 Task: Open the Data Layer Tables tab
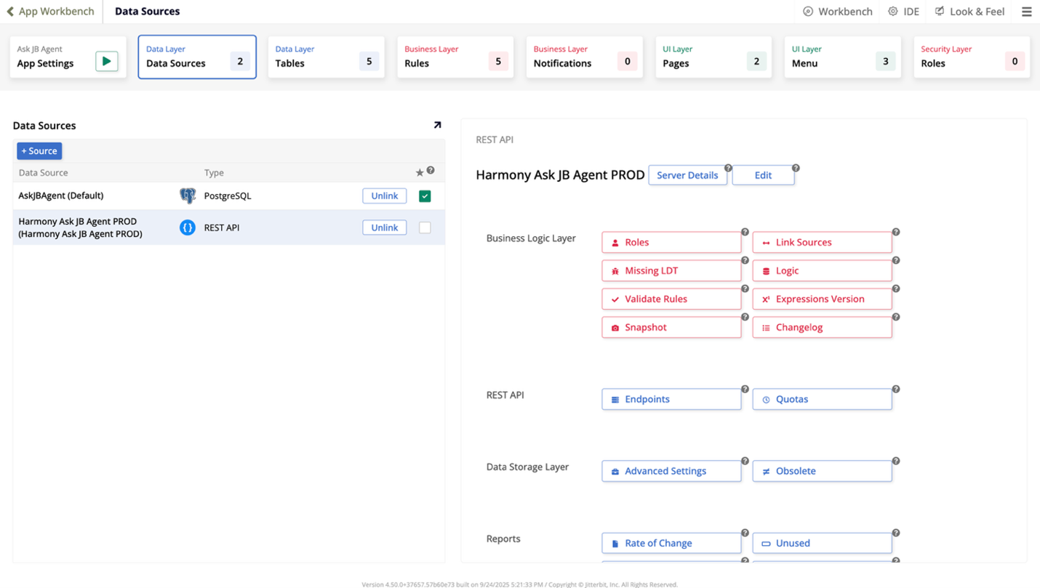(x=326, y=57)
